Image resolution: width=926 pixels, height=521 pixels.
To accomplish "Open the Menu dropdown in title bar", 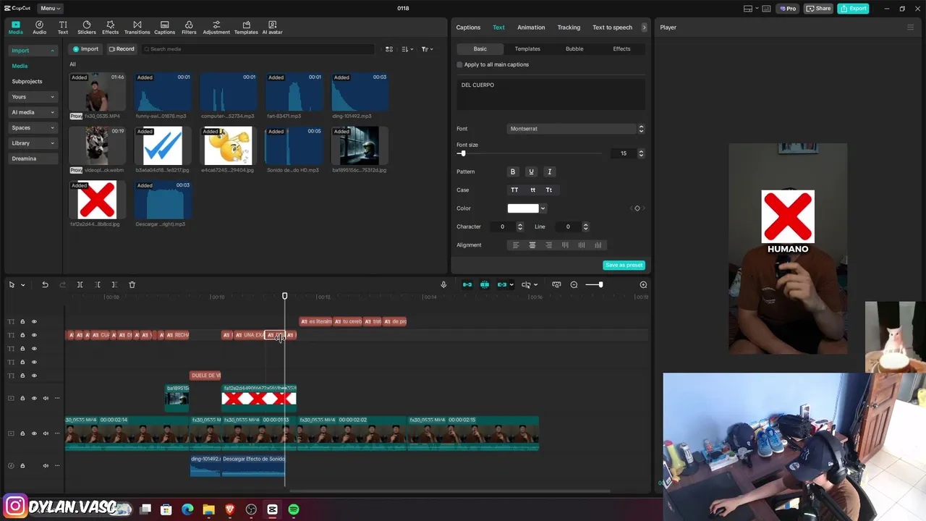I will tap(50, 8).
